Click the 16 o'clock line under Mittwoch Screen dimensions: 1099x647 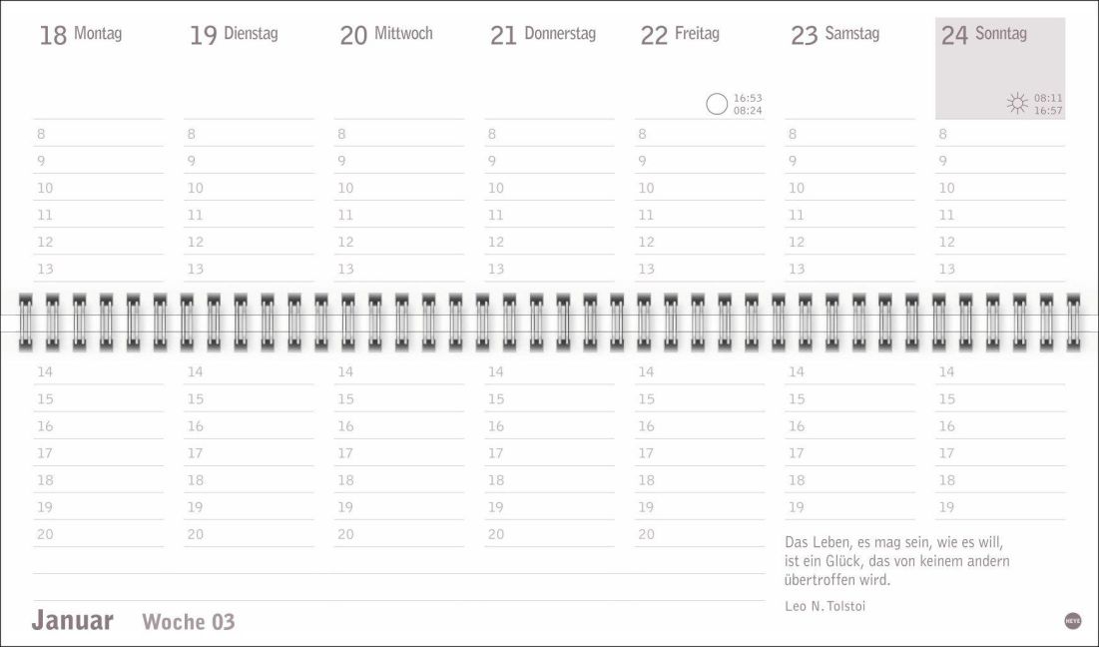398,426
